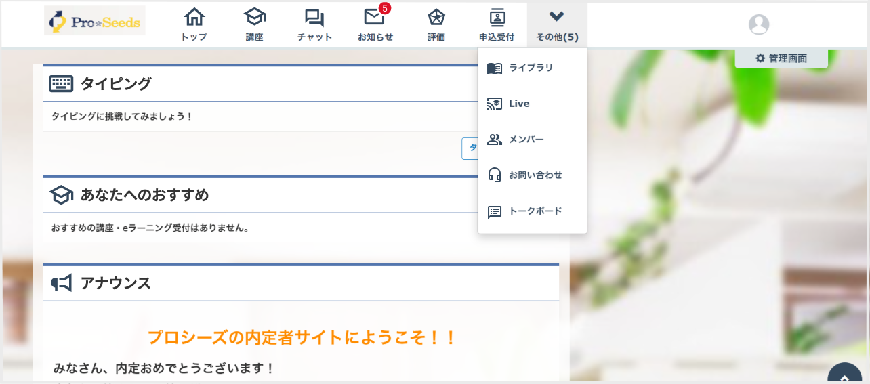Select トークボード from the dropdown menu

[535, 211]
